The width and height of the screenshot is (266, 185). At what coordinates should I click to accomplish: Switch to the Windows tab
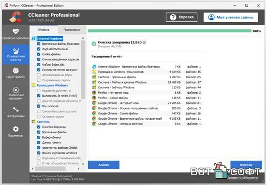pyautogui.click(x=44, y=30)
